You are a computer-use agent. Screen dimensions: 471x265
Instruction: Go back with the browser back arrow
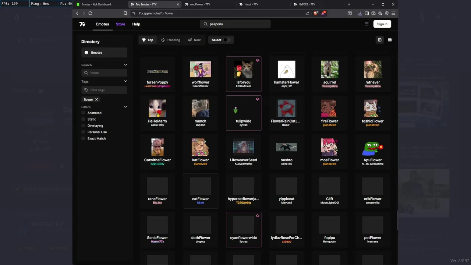(x=77, y=13)
